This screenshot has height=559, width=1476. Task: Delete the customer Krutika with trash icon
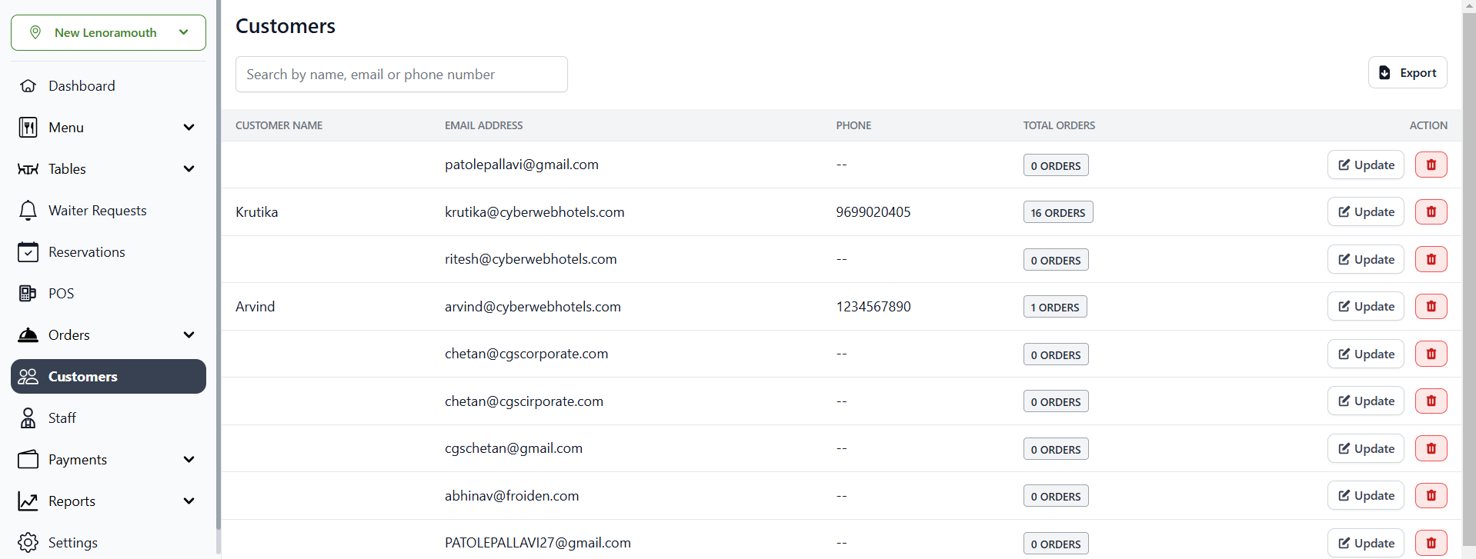click(1431, 212)
